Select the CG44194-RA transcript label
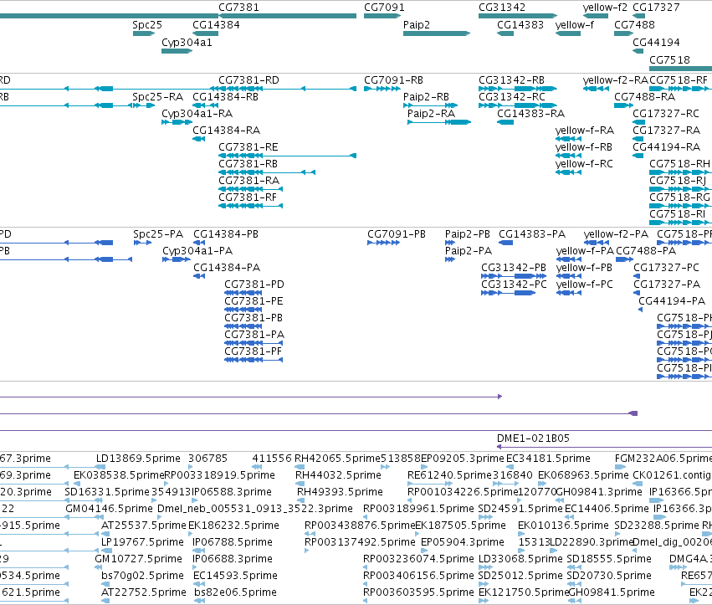This screenshot has height=605, width=712. point(667,147)
